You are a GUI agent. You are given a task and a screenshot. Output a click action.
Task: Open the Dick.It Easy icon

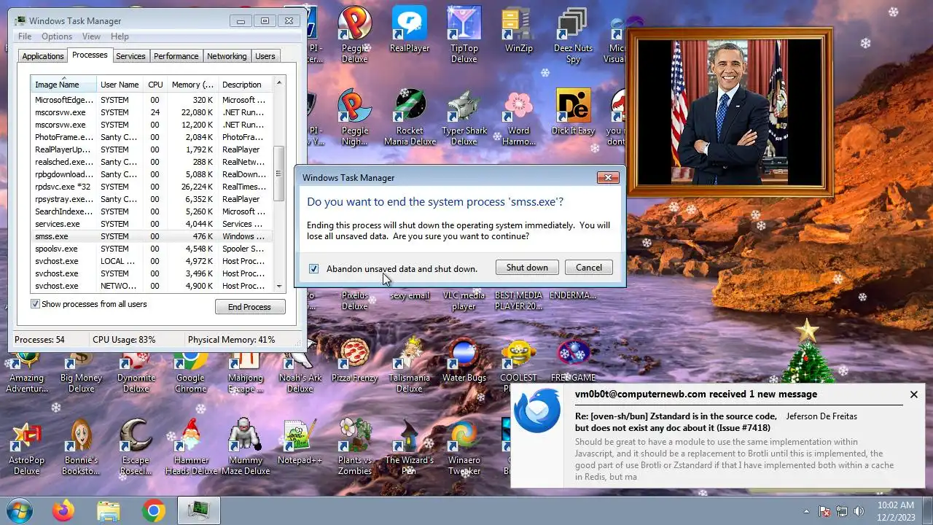point(573,113)
